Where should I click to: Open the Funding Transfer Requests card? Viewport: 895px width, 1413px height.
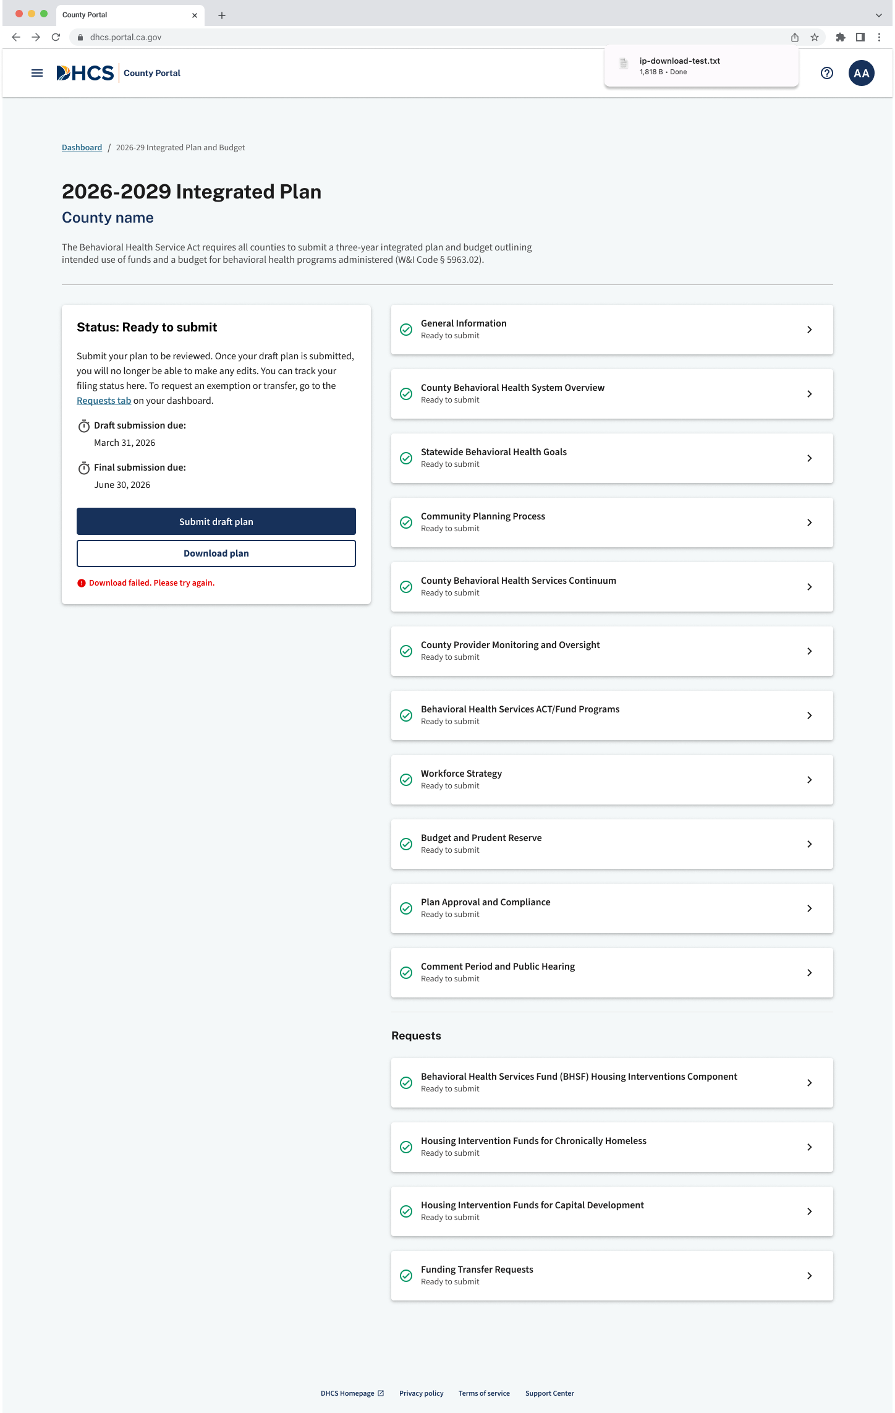click(x=612, y=1276)
